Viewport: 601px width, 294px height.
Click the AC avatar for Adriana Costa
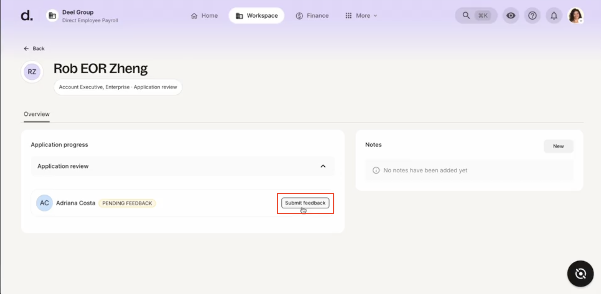click(44, 203)
